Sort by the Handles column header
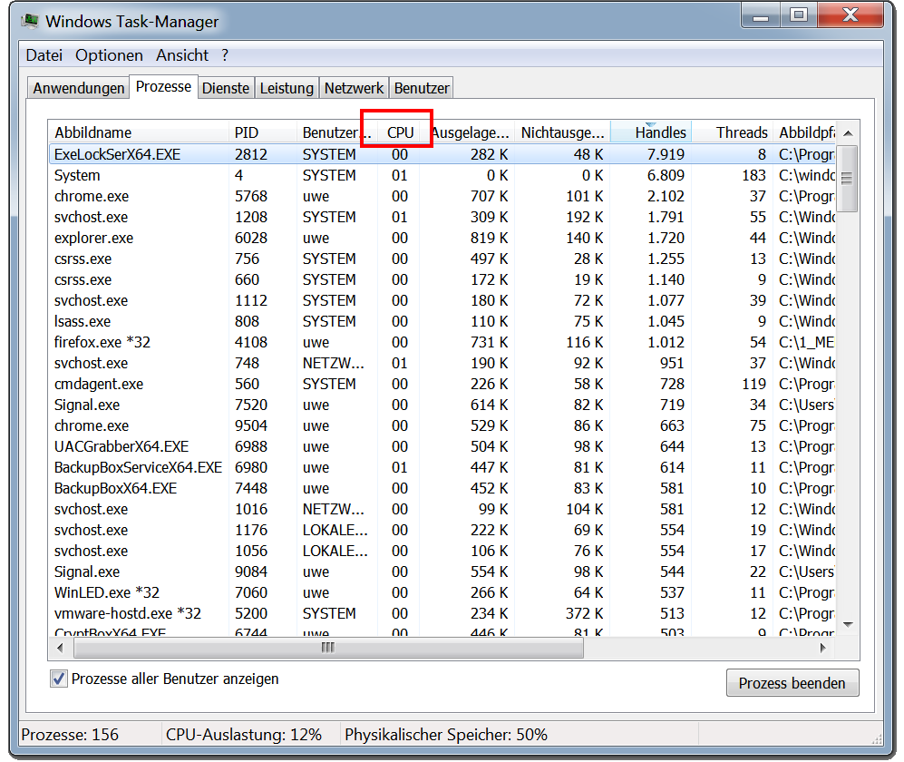Image resolution: width=904 pixels, height=762 pixels. 651,132
